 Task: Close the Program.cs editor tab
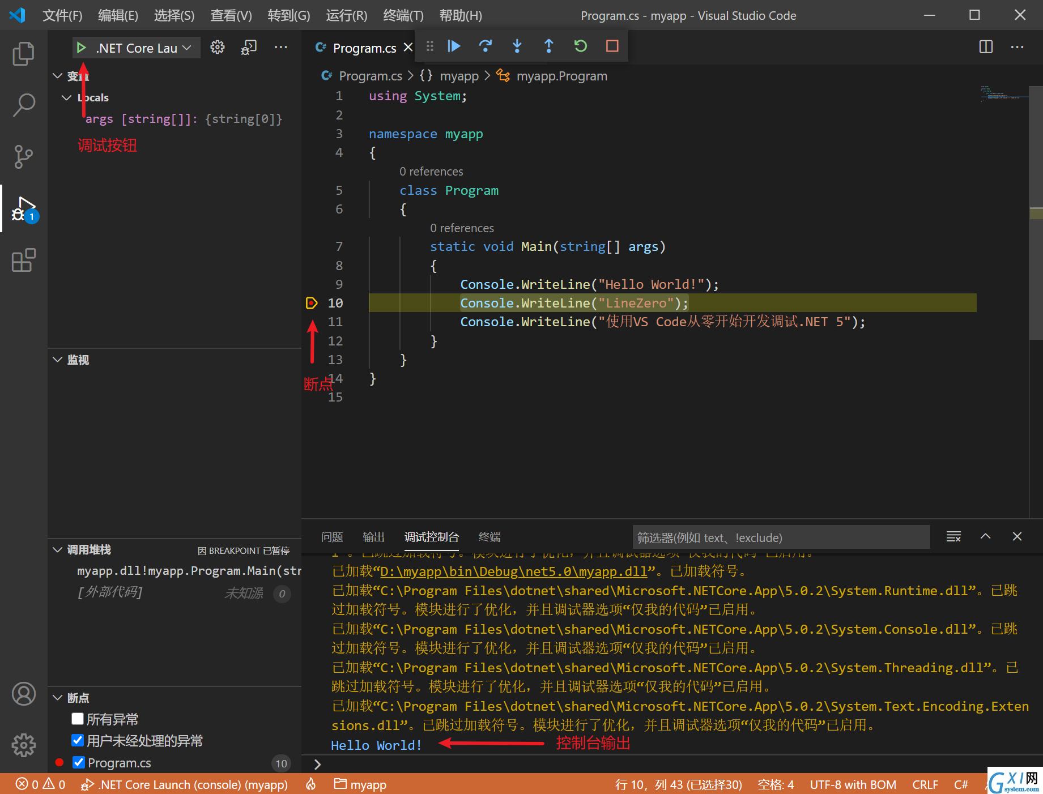408,48
